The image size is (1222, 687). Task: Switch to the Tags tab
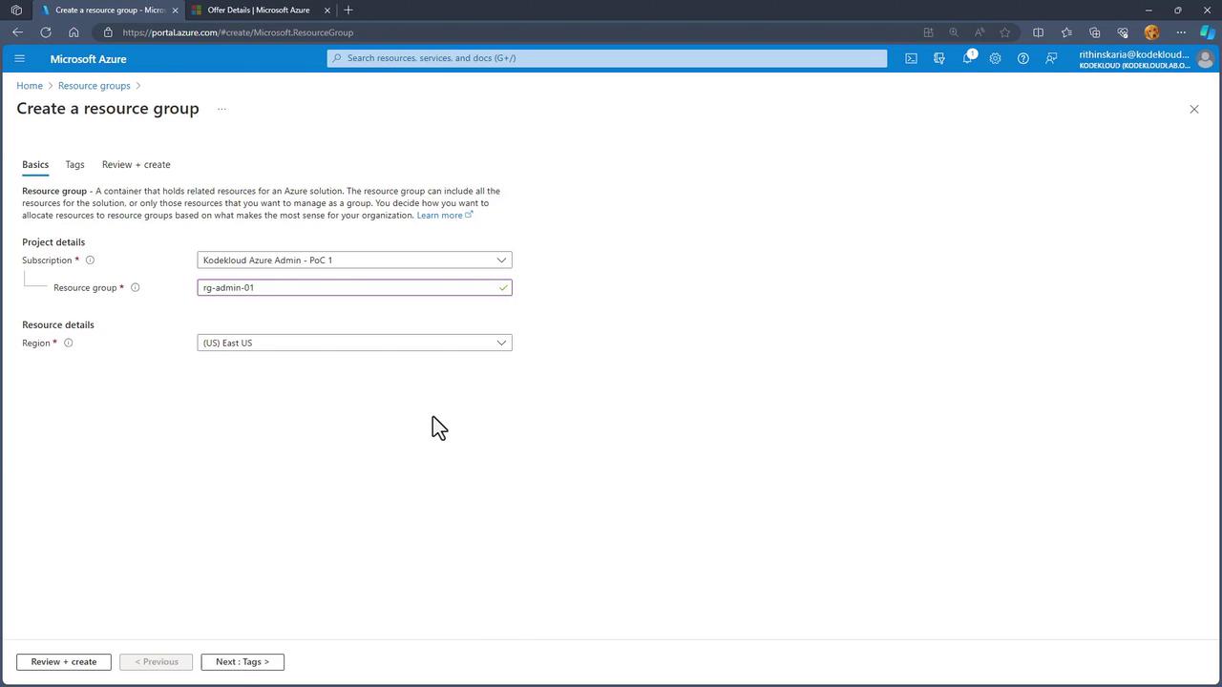point(74,165)
